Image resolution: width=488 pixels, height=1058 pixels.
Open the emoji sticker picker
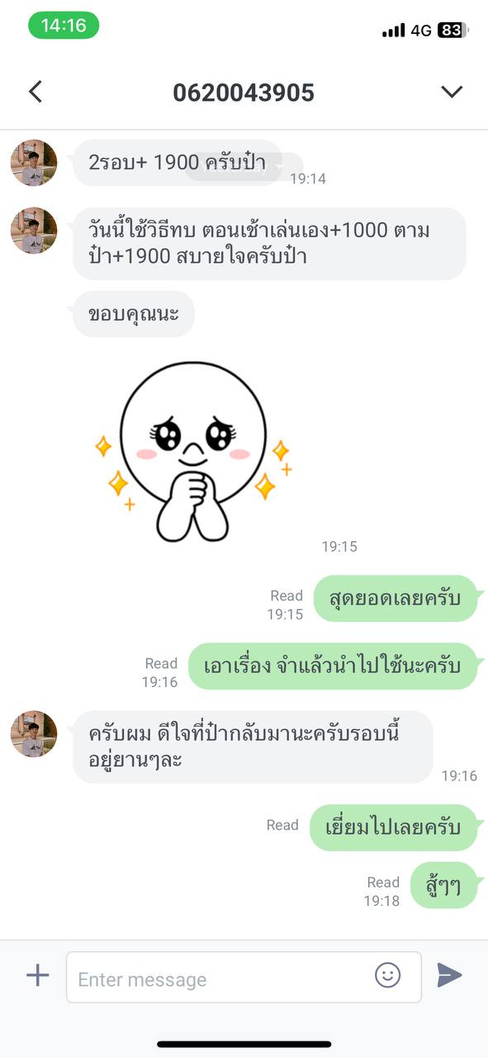click(388, 975)
